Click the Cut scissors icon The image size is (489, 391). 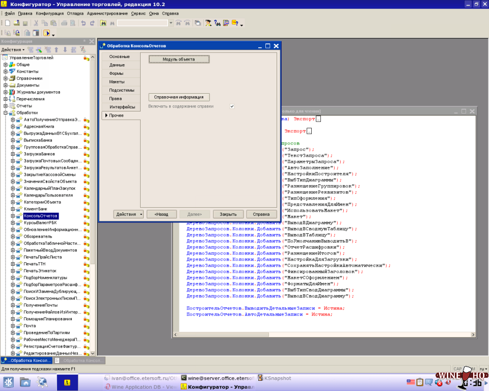(36, 23)
